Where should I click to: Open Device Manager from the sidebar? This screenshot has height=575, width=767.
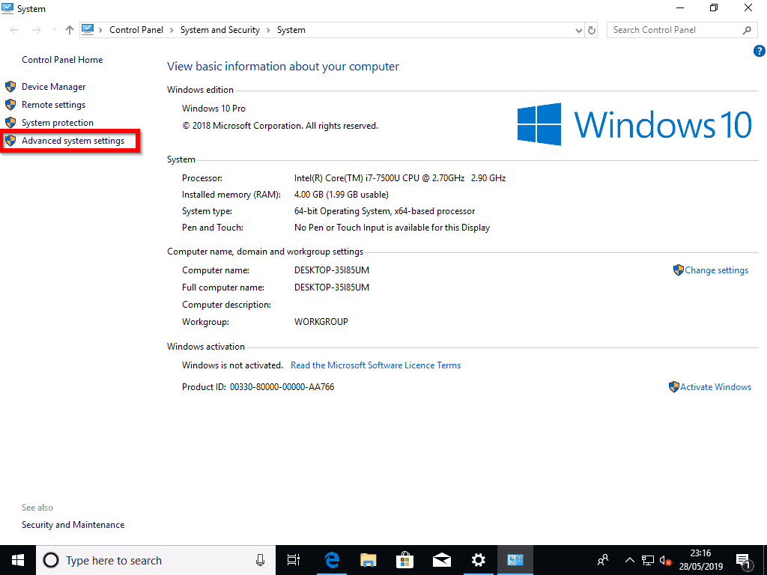(53, 87)
